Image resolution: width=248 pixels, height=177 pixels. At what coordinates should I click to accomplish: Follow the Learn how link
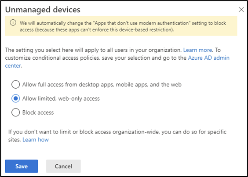36,140
